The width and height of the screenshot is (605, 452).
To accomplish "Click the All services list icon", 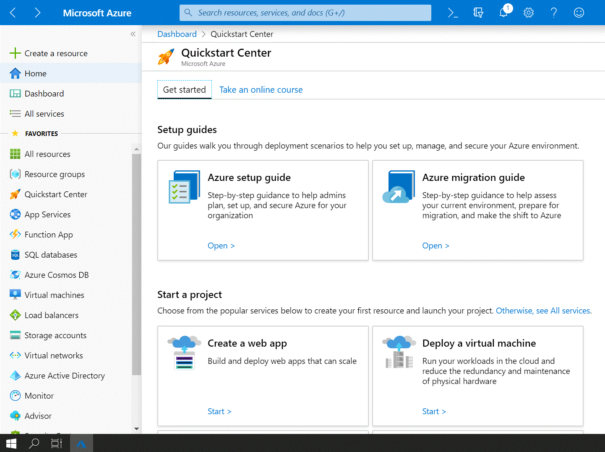I will pyautogui.click(x=15, y=114).
